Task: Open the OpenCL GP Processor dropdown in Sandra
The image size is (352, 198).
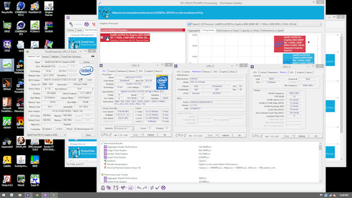Action: [254, 24]
